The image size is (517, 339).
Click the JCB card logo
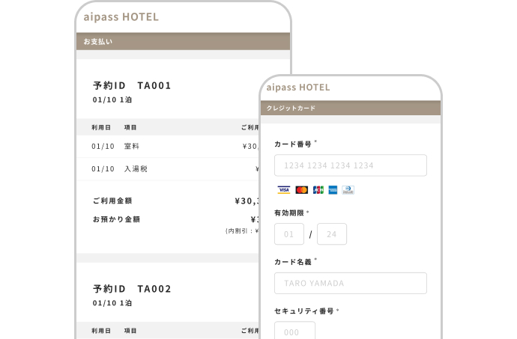[318, 190]
